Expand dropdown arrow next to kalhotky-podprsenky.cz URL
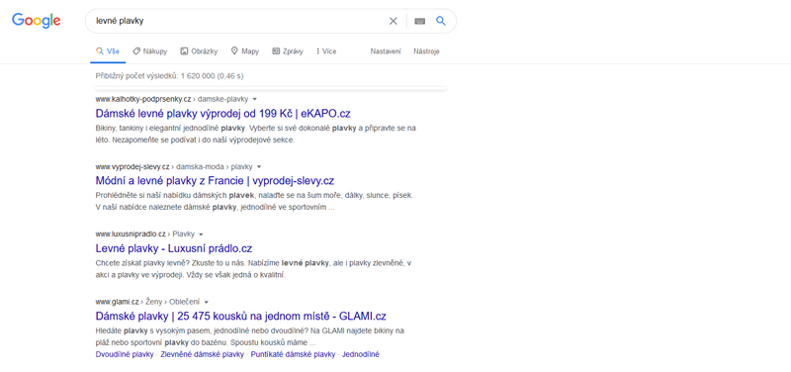Image resolution: width=791 pixels, height=372 pixels. [x=255, y=99]
